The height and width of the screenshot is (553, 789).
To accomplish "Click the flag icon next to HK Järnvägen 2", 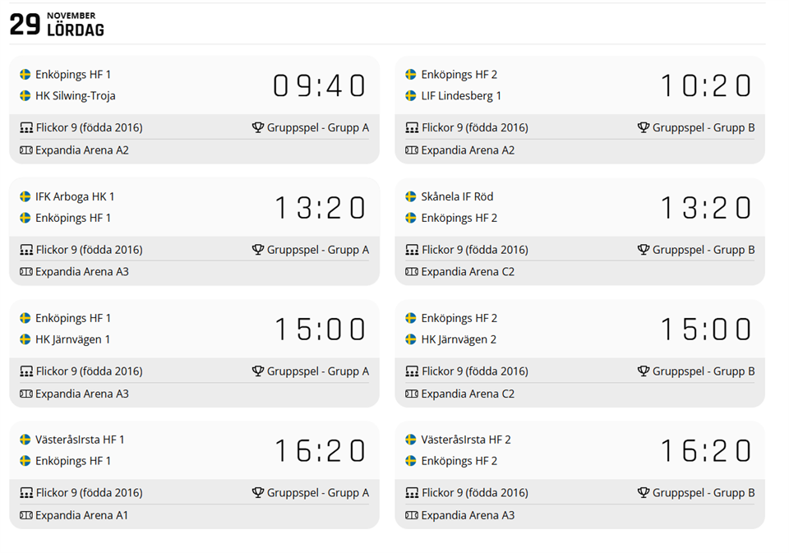I will pyautogui.click(x=411, y=339).
